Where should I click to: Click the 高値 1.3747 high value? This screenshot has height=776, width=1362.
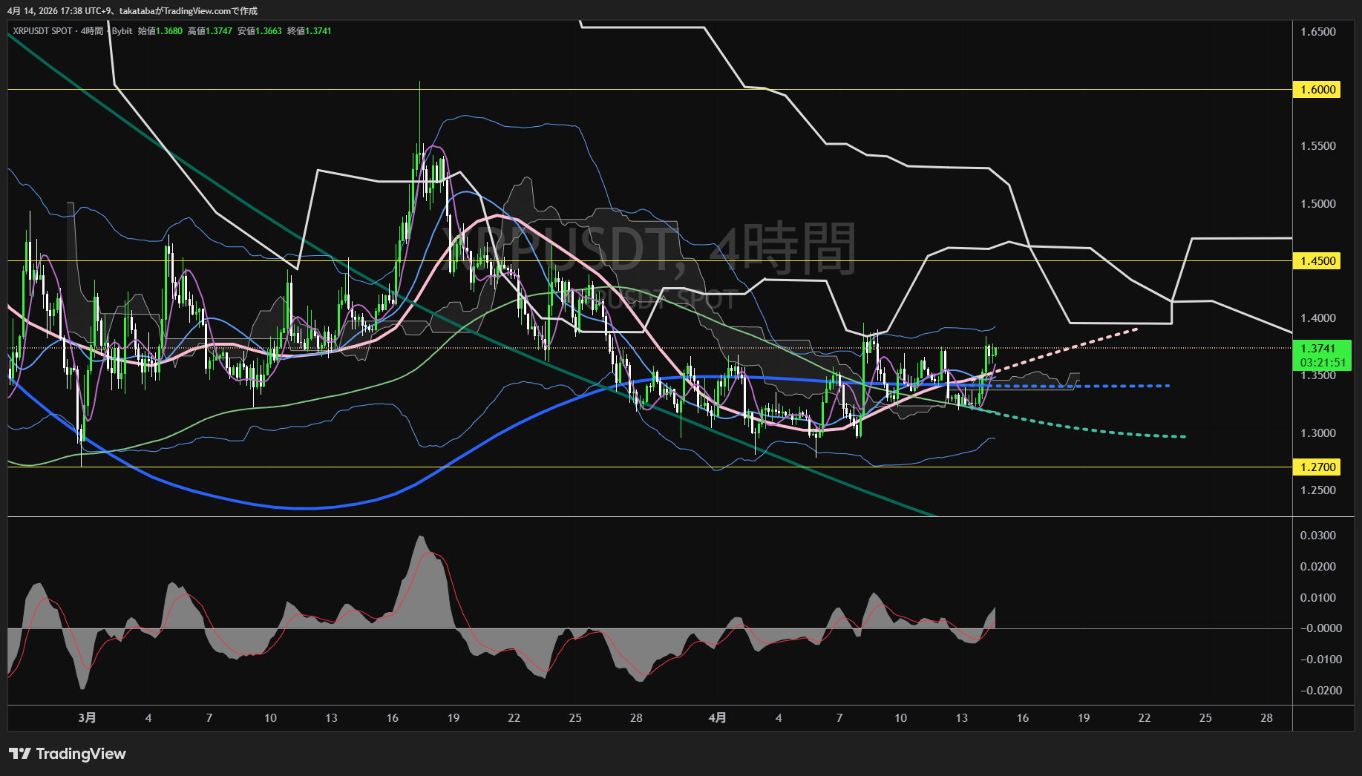pyautogui.click(x=210, y=31)
